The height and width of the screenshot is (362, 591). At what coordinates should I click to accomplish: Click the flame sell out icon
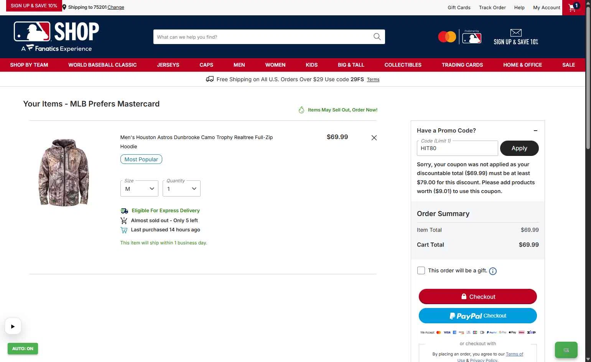click(301, 110)
